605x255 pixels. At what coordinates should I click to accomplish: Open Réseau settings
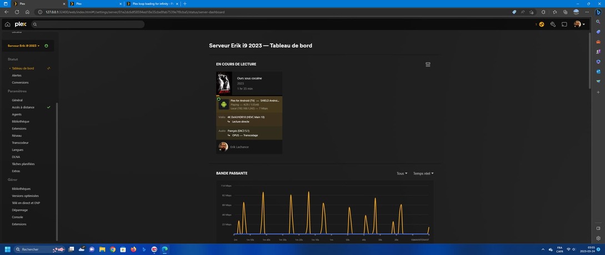(17, 136)
